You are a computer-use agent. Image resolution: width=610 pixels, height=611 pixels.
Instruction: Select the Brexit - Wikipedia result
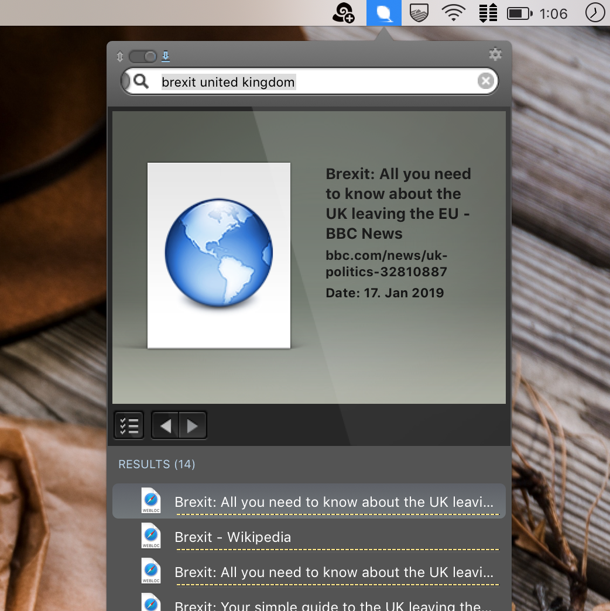309,537
